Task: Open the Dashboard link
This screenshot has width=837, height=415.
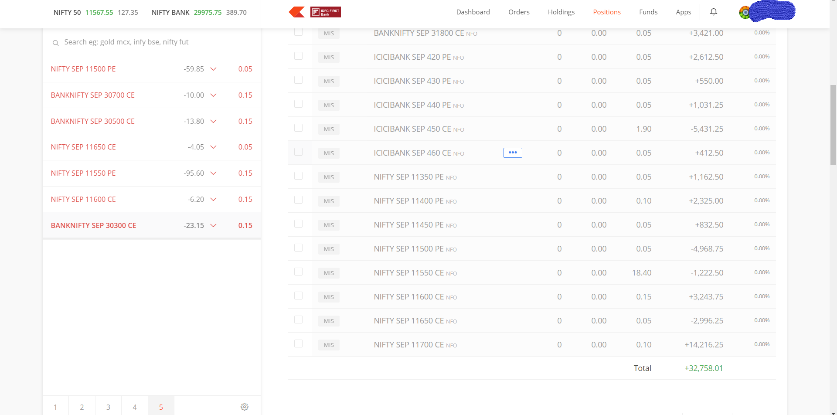Action: tap(473, 12)
